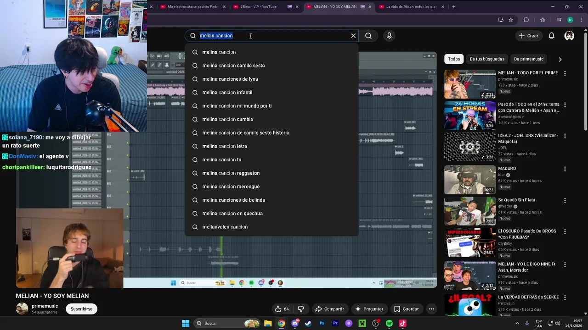The height and width of the screenshot is (330, 588).
Task: Open MELIAN - TODO POR EL PRIME thumbnail
Action: point(469,84)
